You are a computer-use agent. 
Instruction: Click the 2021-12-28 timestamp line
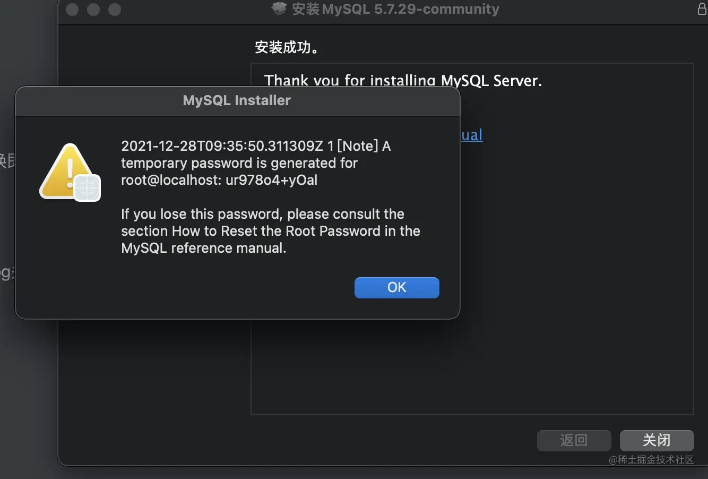[255, 146]
